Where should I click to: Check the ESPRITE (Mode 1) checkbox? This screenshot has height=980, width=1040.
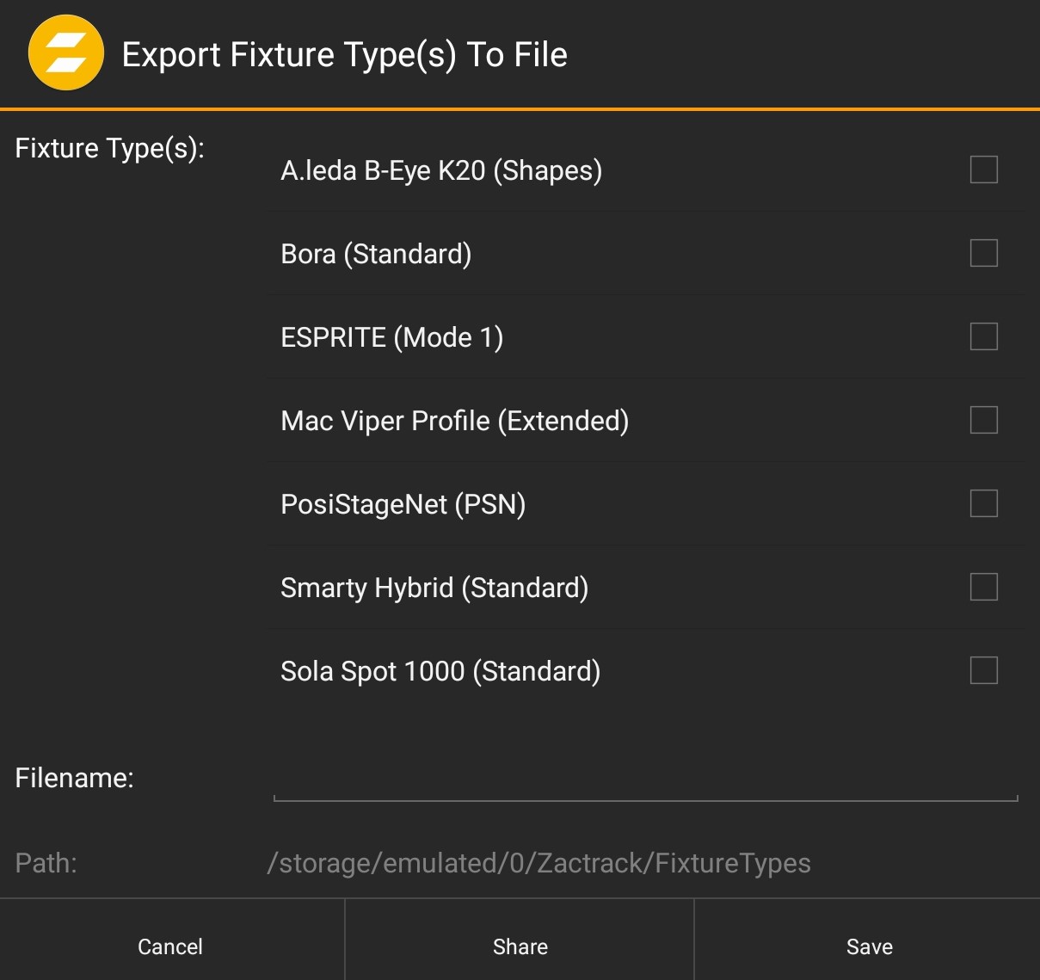point(983,337)
